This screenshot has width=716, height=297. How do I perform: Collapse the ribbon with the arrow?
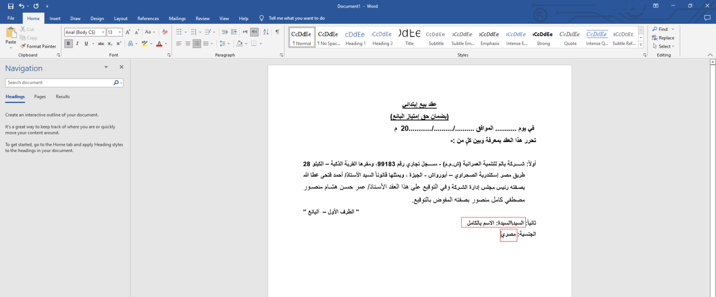click(x=710, y=55)
